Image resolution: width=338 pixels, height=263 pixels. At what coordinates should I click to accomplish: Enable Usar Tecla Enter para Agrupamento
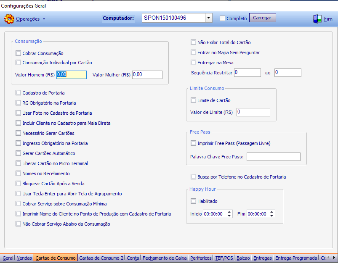(19, 194)
